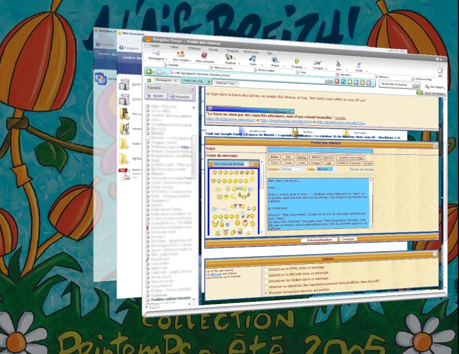Check Désactiver le BBCode dans ce message
Image resolution: width=459 pixels, height=354 pixels.
point(266,276)
